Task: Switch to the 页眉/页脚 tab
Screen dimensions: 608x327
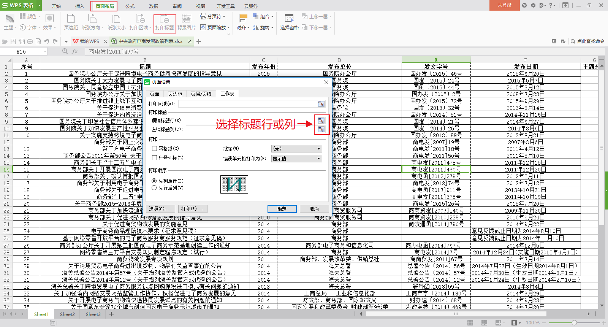Action: point(201,94)
